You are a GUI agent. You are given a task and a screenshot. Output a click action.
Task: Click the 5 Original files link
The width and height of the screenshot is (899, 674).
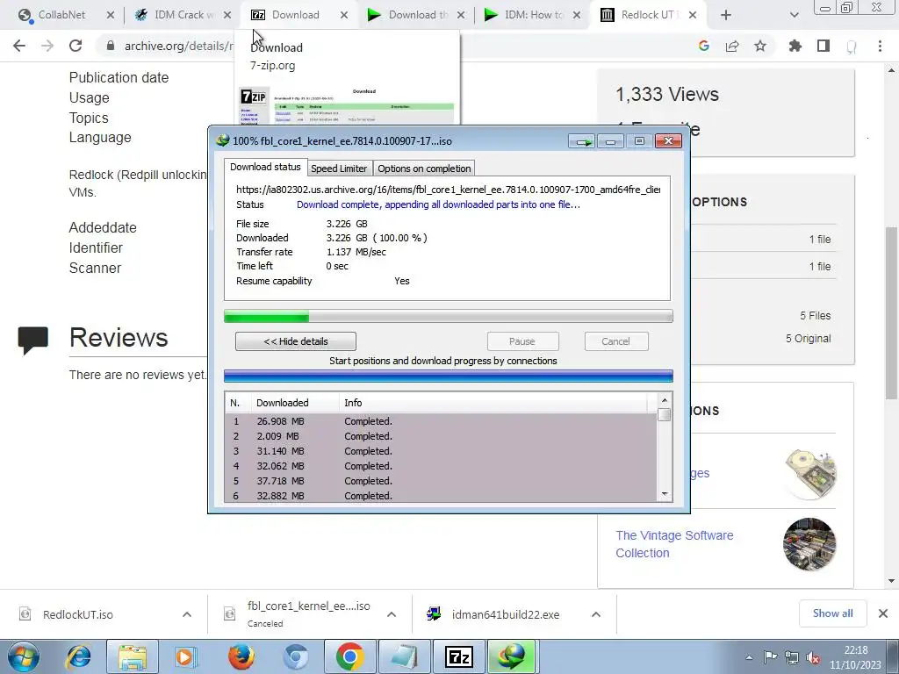tap(808, 339)
